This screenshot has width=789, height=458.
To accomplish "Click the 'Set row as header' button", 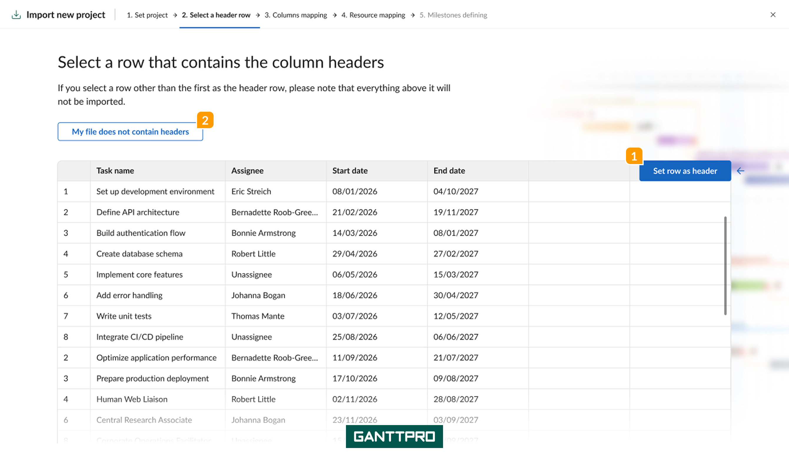I will point(685,171).
